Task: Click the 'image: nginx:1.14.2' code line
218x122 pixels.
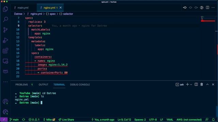Action: (x=52, y=65)
